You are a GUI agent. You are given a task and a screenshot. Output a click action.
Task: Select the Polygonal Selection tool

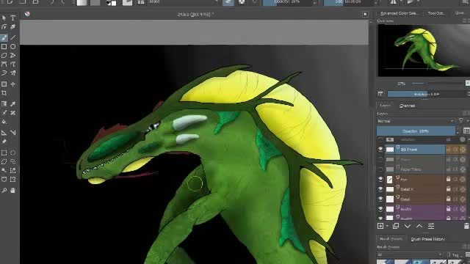pos(4,161)
